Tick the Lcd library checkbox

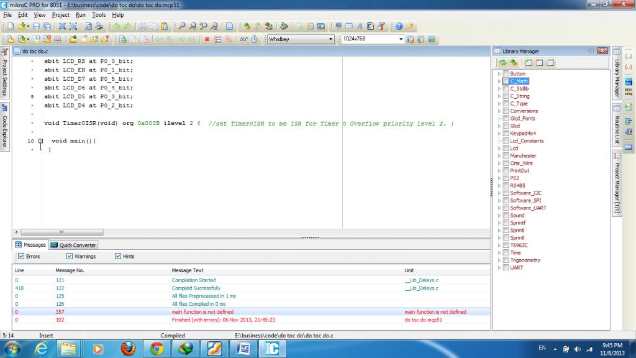click(x=506, y=149)
